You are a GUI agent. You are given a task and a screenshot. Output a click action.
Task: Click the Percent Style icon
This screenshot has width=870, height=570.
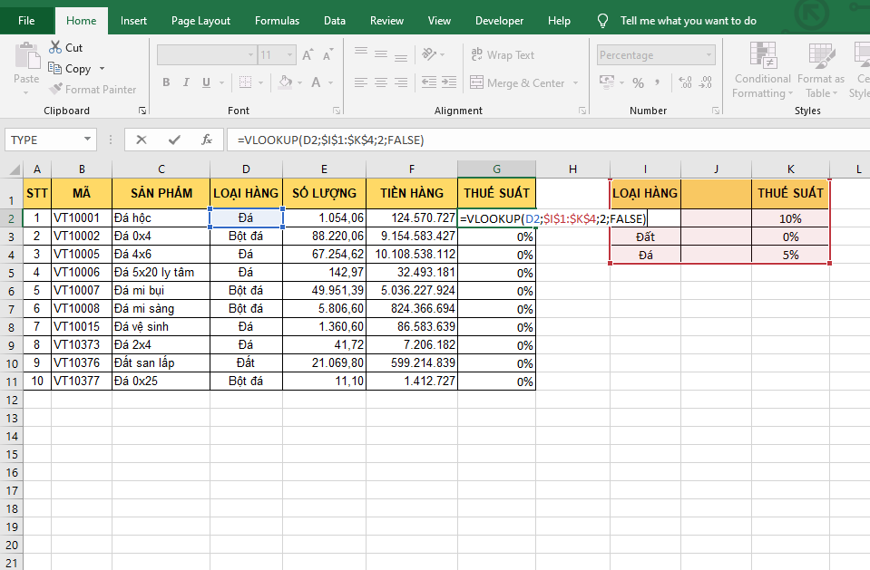point(638,82)
